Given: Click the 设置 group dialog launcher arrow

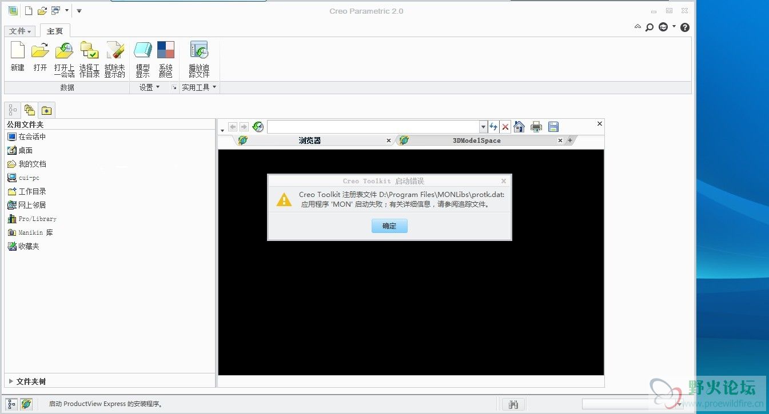Looking at the screenshot, I should [x=174, y=87].
